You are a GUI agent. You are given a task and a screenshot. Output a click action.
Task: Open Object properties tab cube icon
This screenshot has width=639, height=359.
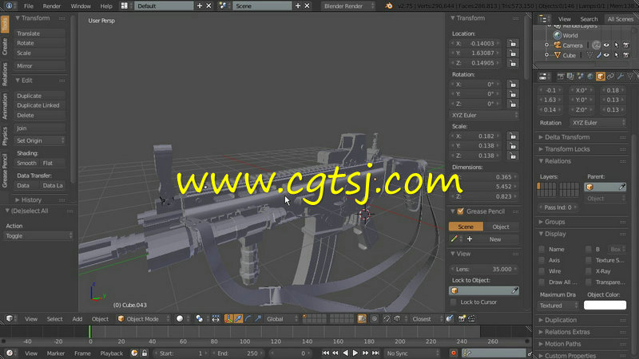click(601, 76)
